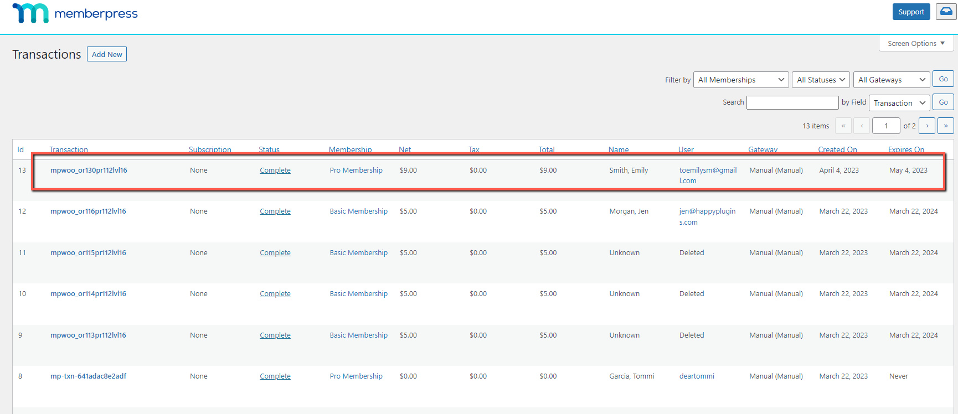Click the MemberPress logo icon
This screenshot has width=958, height=414.
coord(30,13)
